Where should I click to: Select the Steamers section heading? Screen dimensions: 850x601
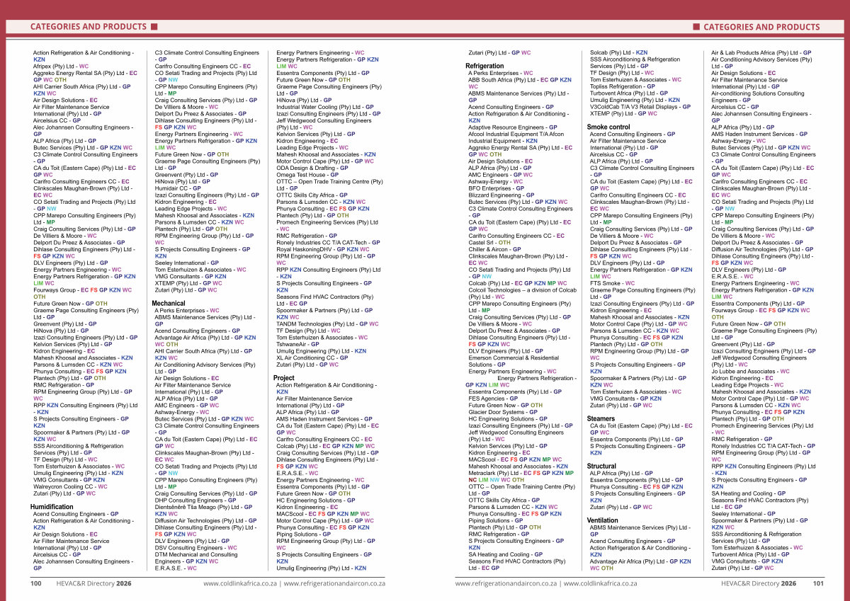tap(601, 418)
